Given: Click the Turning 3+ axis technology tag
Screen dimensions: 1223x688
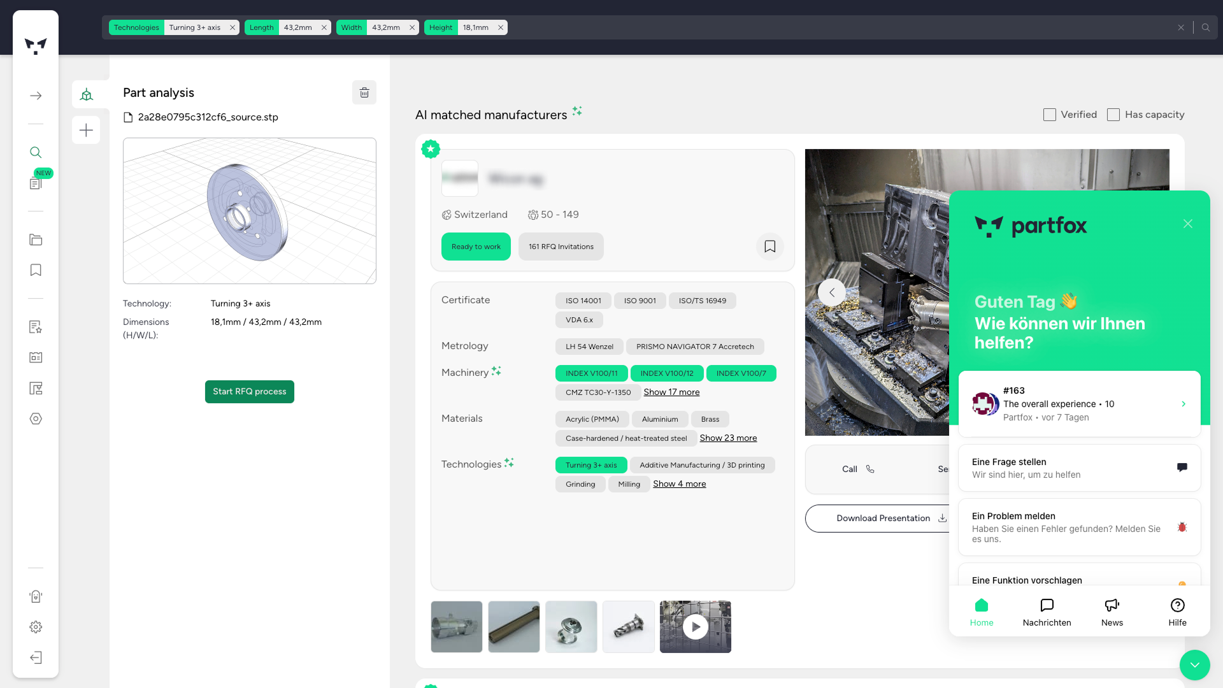Looking at the screenshot, I should (x=591, y=465).
